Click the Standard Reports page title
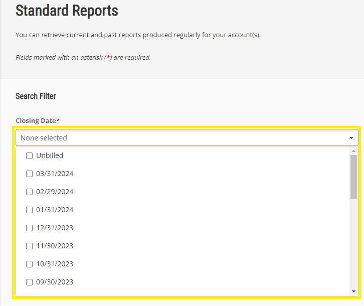This screenshot has width=364, height=306. point(67,11)
